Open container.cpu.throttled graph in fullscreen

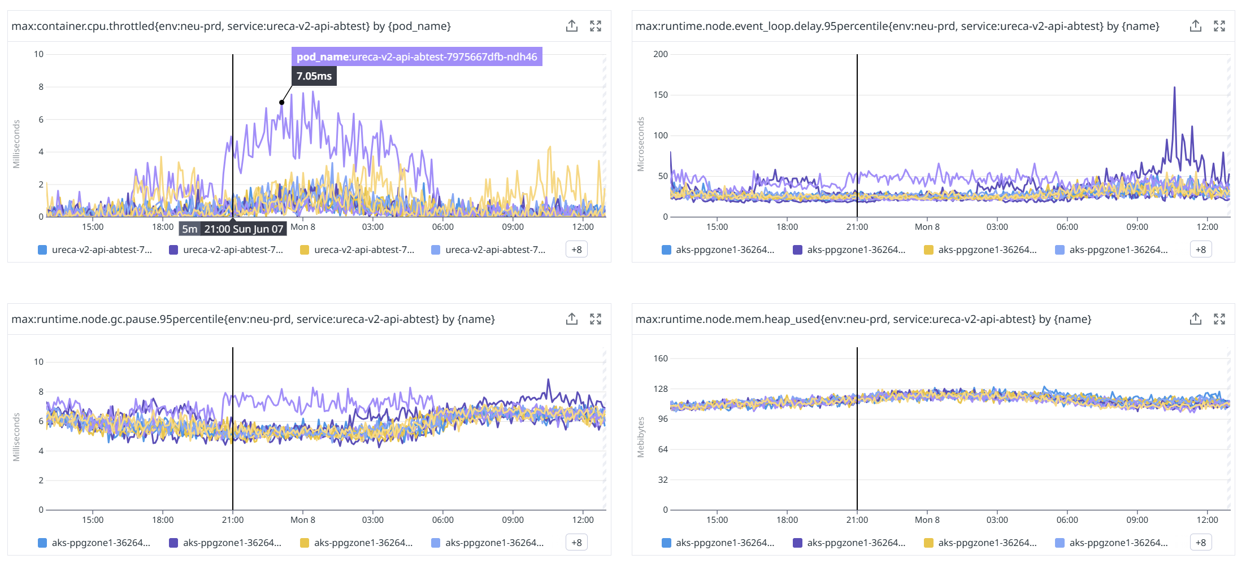point(596,26)
